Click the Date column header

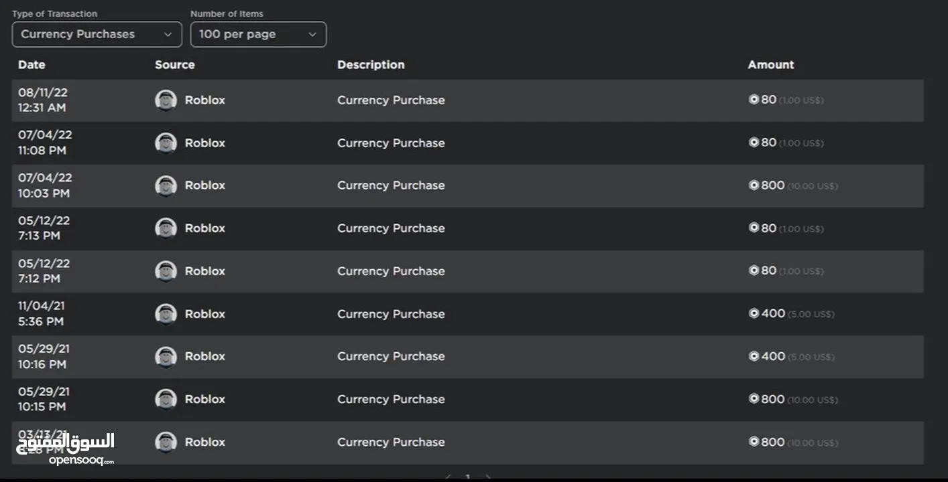32,65
